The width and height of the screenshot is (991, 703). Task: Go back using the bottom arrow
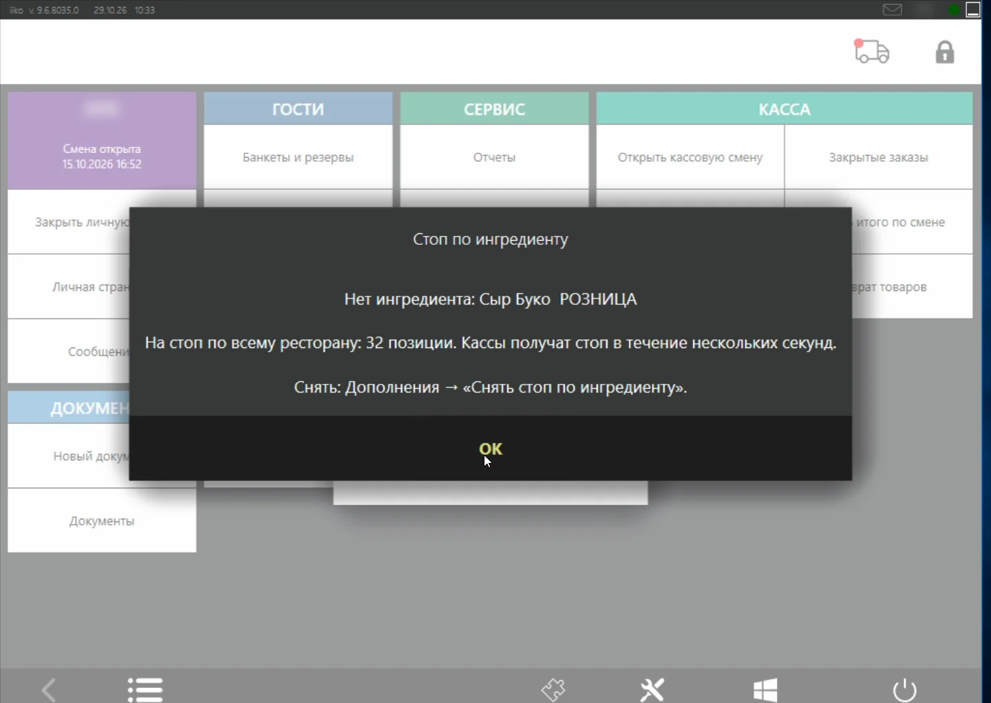point(49,689)
